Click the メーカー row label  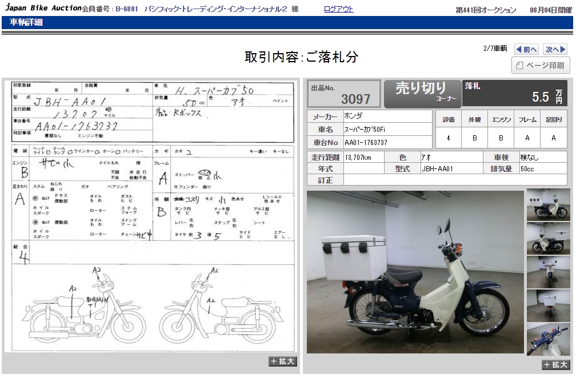[325, 116]
